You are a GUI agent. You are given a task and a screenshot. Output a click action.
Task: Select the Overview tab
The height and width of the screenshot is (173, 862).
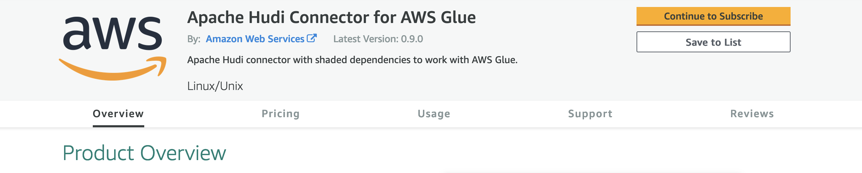(x=118, y=114)
